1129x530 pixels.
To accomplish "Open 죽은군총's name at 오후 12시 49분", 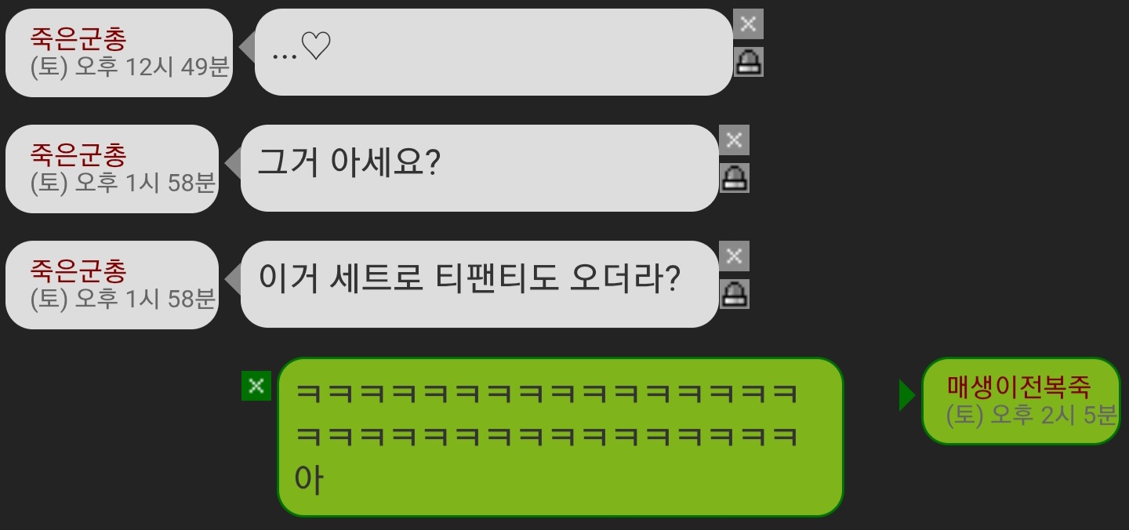I will click(78, 38).
